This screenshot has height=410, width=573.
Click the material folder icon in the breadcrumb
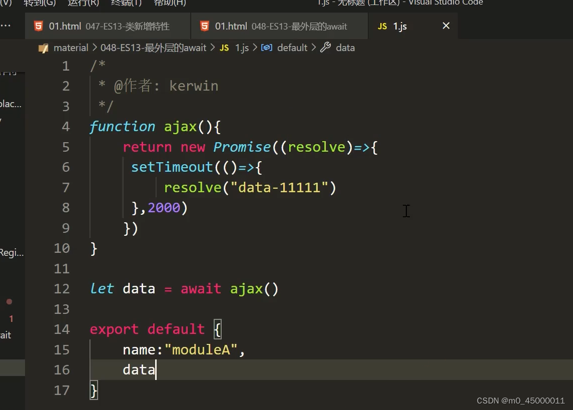pyautogui.click(x=44, y=48)
